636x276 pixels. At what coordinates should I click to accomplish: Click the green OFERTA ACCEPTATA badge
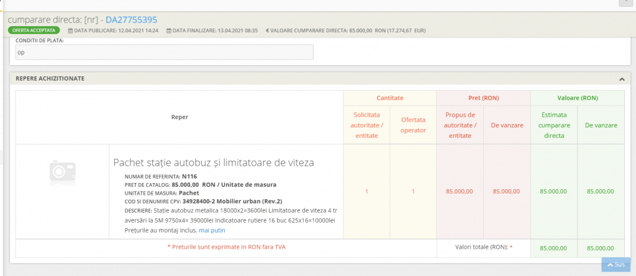click(x=34, y=30)
